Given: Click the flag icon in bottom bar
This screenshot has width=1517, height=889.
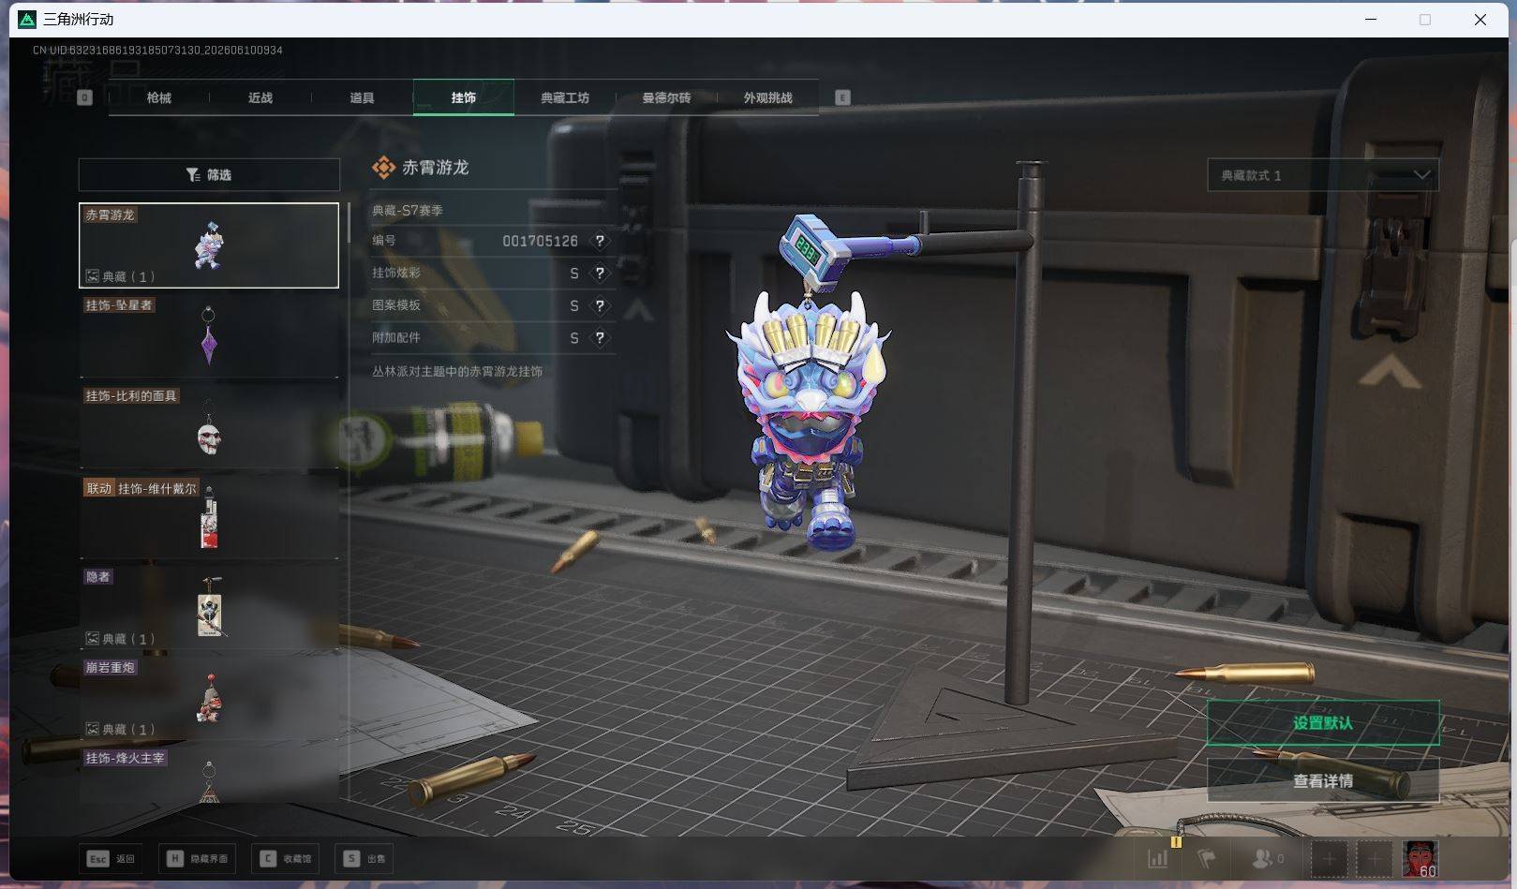Looking at the screenshot, I should click(x=1207, y=858).
